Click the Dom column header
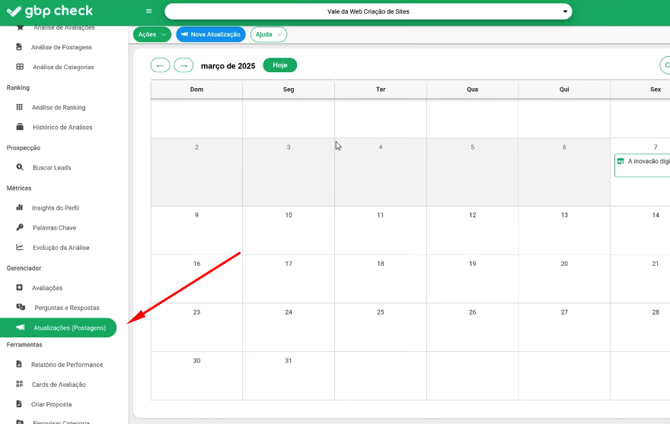670x424 pixels. point(196,89)
